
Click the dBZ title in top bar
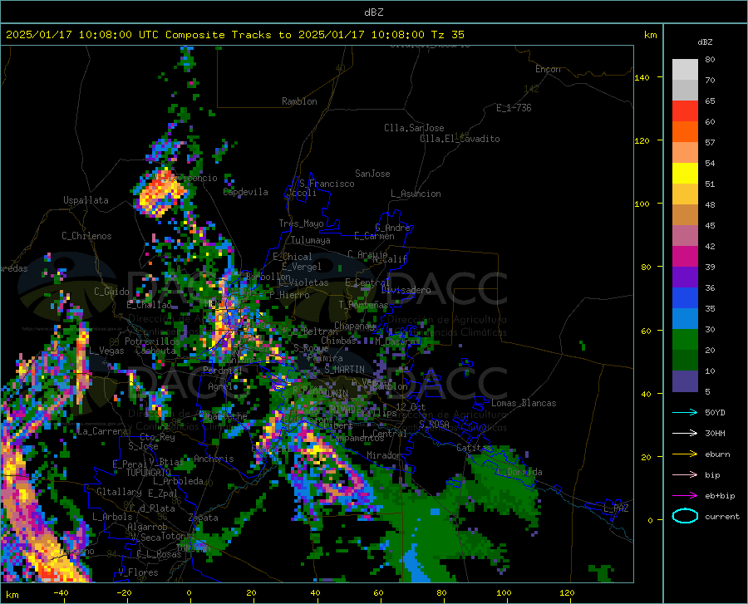point(373,12)
